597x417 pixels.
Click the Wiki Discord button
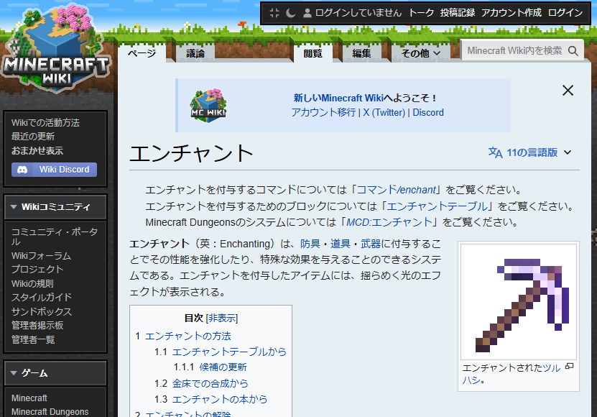54,170
